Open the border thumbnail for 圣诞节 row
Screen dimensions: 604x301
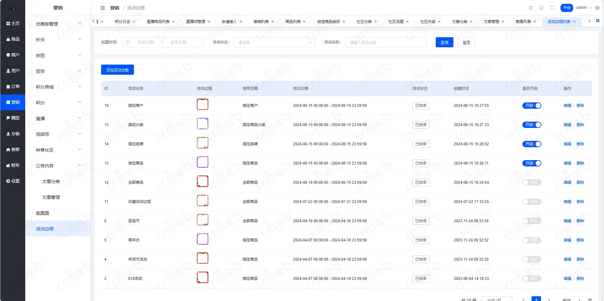203,220
